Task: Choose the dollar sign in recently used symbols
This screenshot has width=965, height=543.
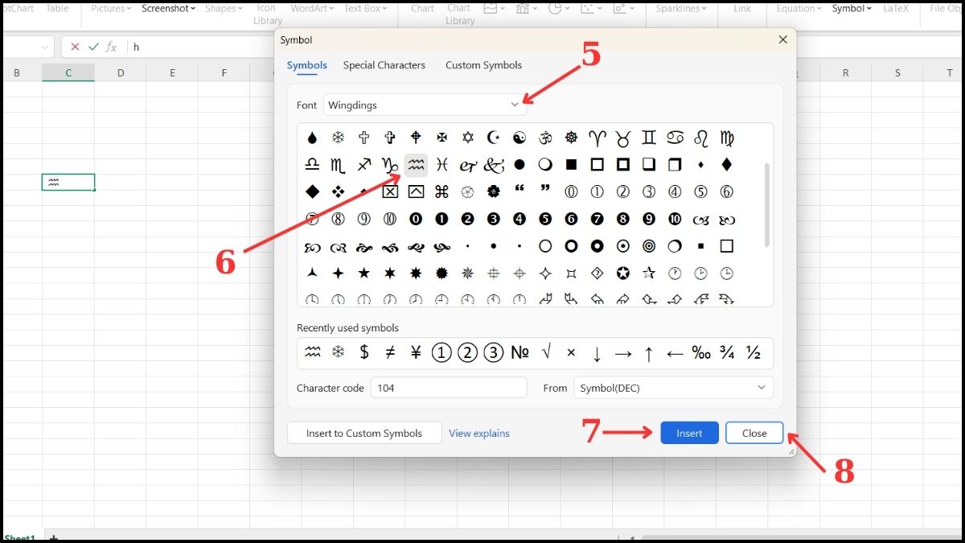Action: (x=364, y=352)
